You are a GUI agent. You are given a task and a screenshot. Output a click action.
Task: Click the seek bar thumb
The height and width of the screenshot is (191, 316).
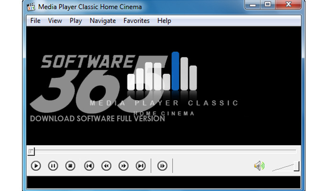coord(31,151)
